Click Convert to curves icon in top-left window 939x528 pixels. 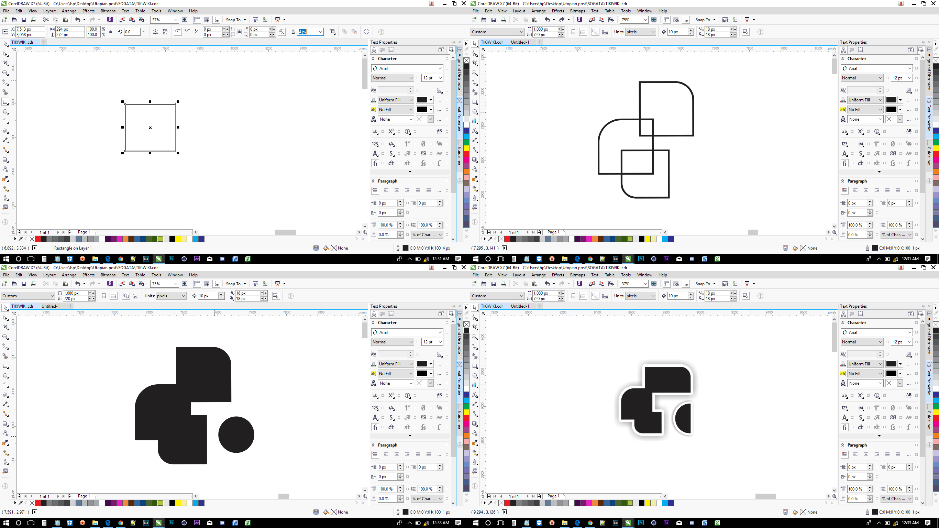point(366,32)
